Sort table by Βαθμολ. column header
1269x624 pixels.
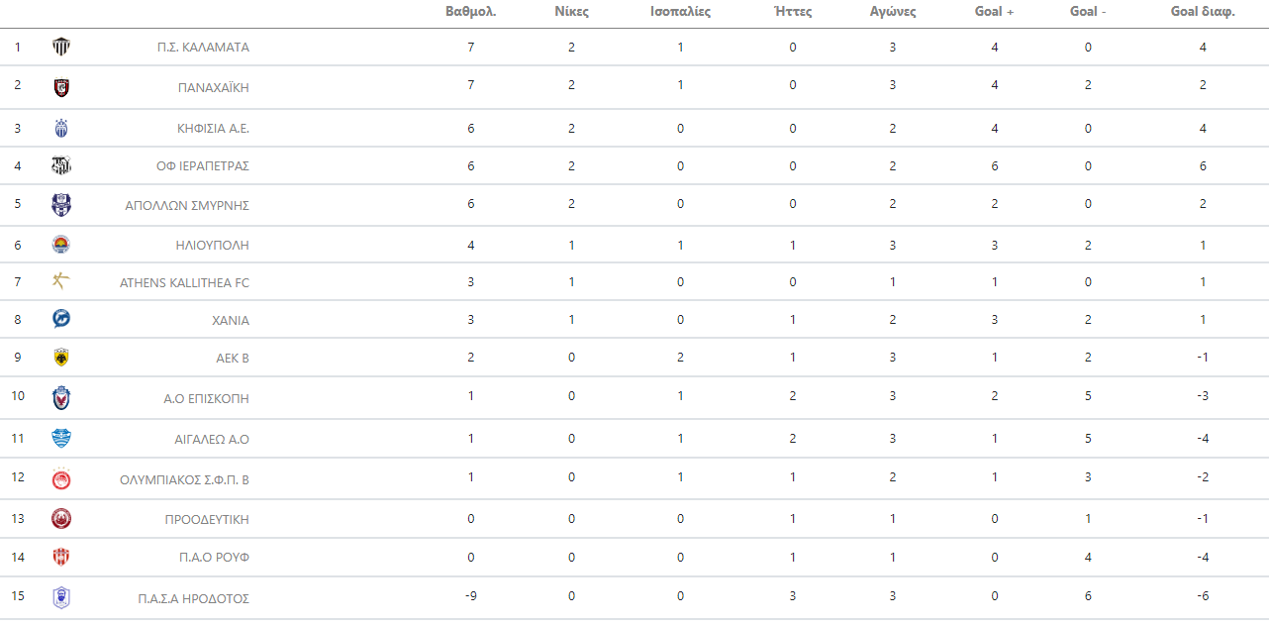click(471, 13)
